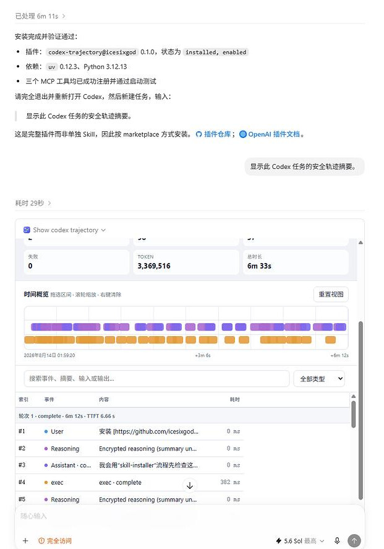Click the event table scroll-up arrow
The image size is (384, 549).
[x=354, y=396]
